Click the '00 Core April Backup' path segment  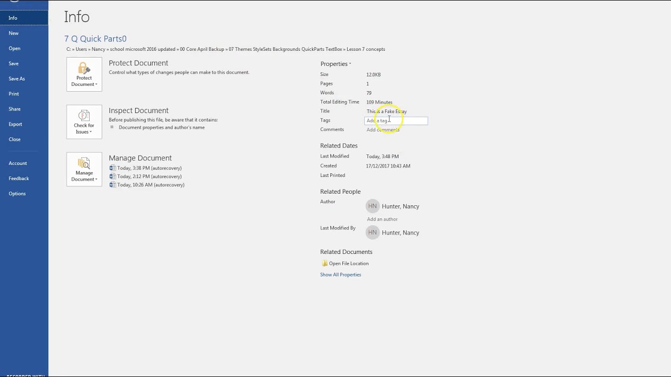pos(202,49)
